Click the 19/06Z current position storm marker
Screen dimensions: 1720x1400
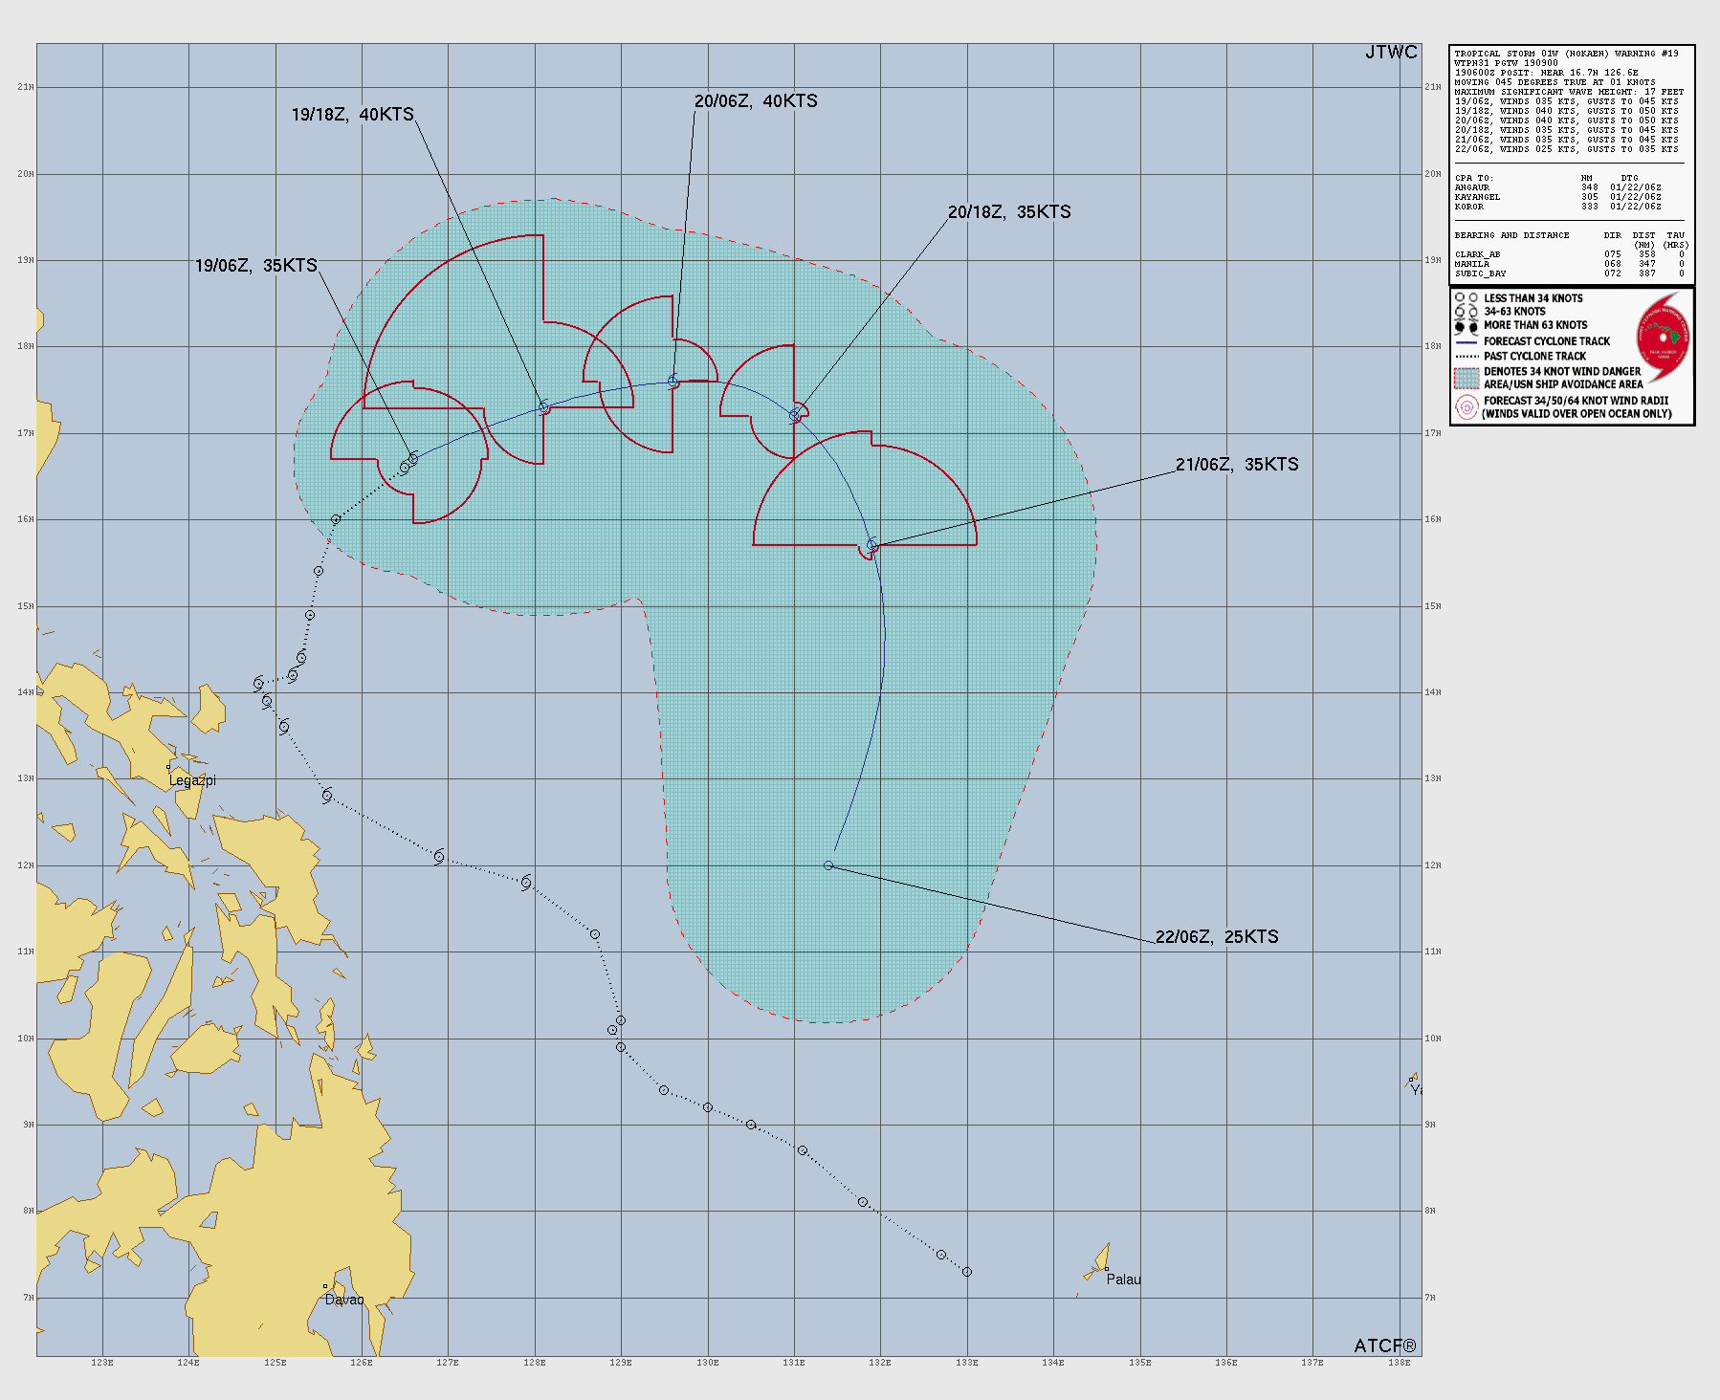point(412,460)
